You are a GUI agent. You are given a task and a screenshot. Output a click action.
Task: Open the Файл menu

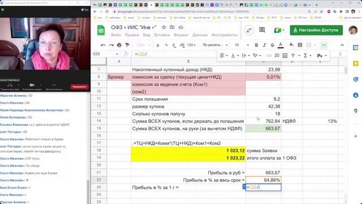115,35
